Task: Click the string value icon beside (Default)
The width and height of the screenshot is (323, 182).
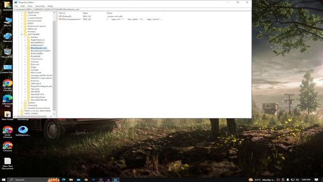Action: (60, 16)
